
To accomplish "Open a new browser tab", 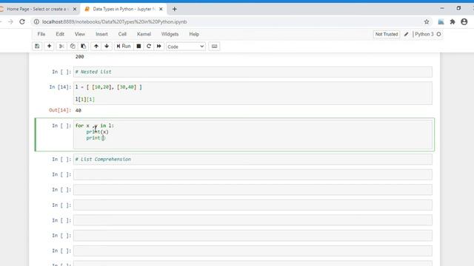I will pos(175,9).
